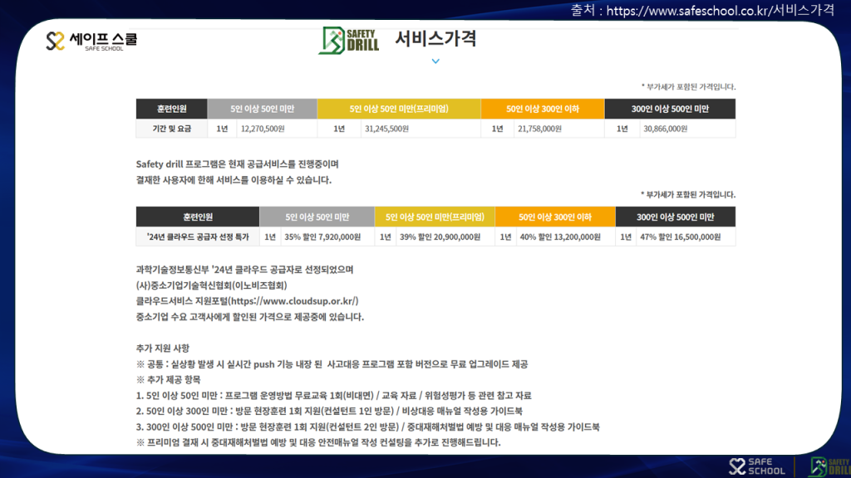Click the 세이프 스쿨 Safe School logo

91,41
